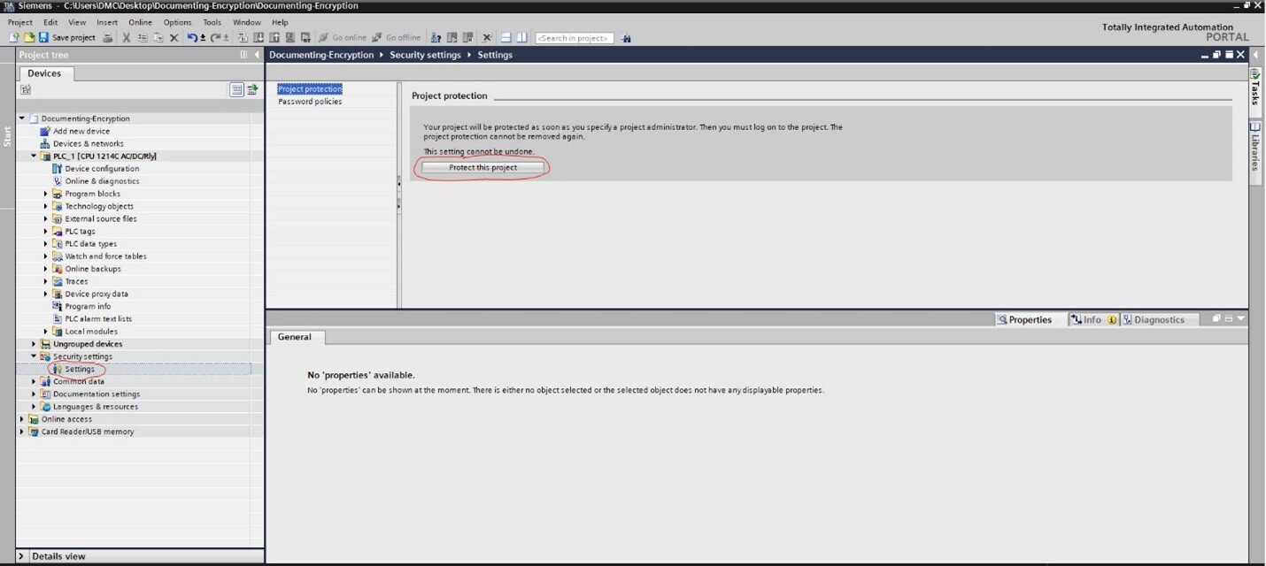The width and height of the screenshot is (1266, 566).
Task: Expand the PLC data types folder
Action: (46, 243)
